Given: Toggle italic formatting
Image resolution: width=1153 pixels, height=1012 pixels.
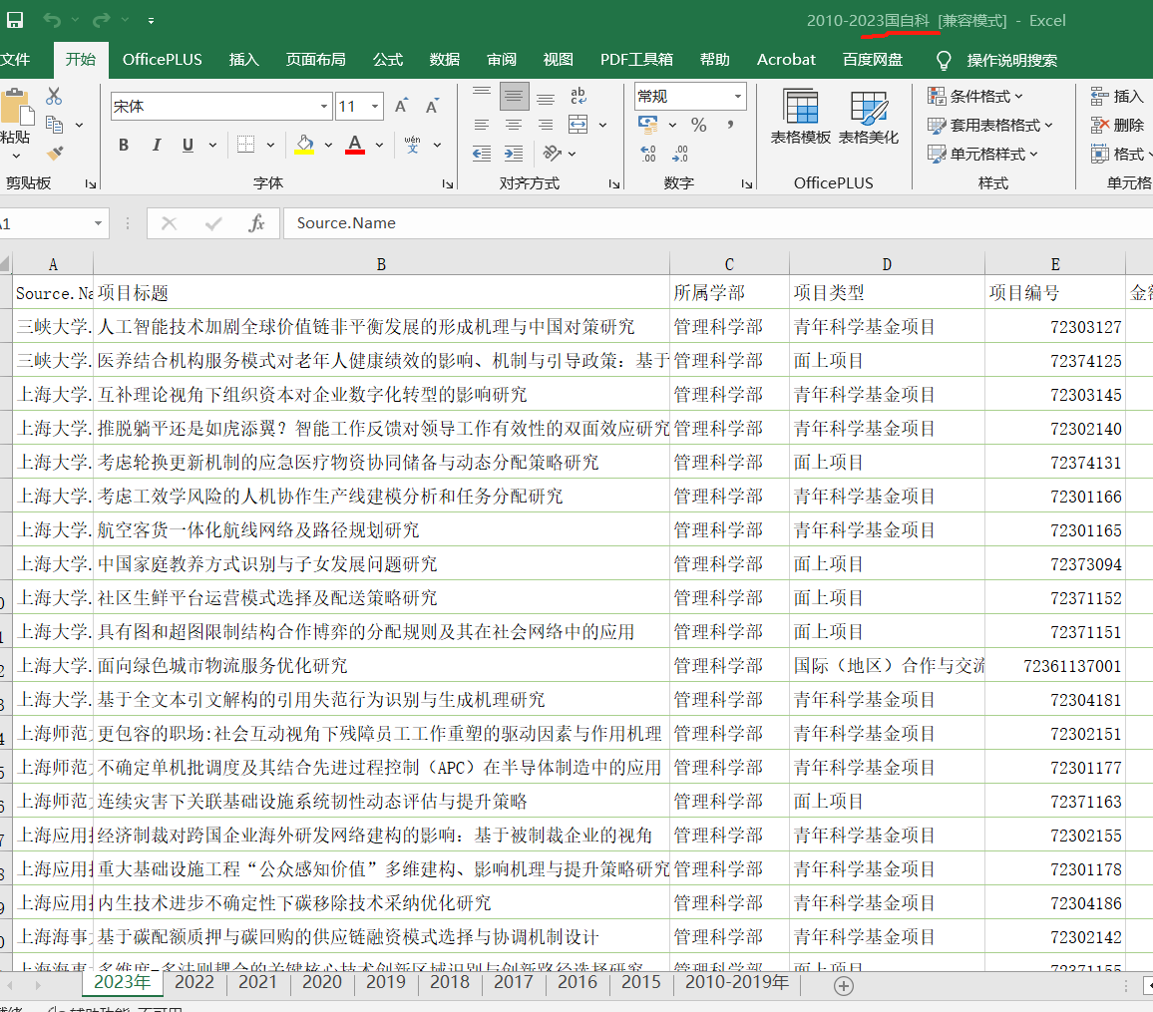Looking at the screenshot, I should point(156,145).
